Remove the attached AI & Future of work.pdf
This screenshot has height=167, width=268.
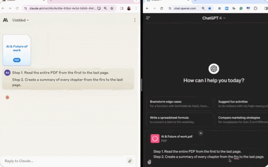pos(201,133)
